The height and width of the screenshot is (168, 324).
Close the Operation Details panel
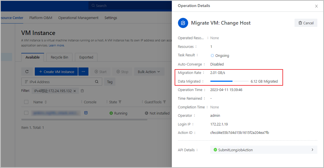tap(316, 6)
